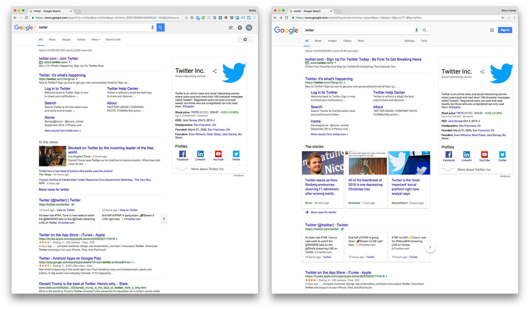Click the round next arrow in tweet carousel
The image size is (528, 310).
tap(430, 247)
